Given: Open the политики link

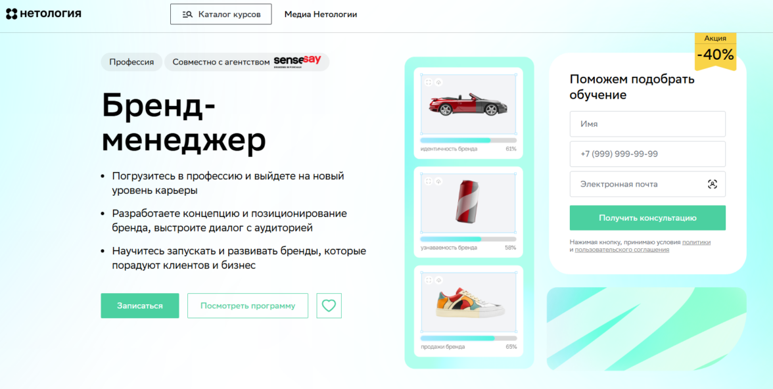Looking at the screenshot, I should click(x=696, y=242).
